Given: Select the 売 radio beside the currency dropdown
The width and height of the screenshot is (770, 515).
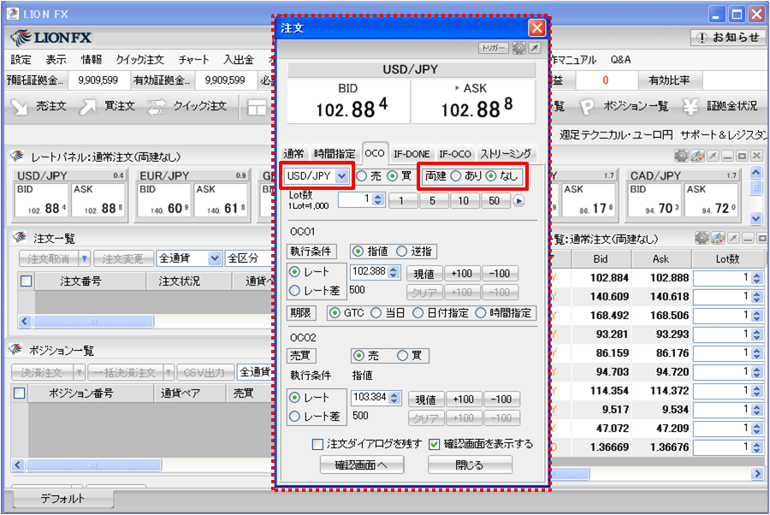Looking at the screenshot, I should tap(362, 175).
